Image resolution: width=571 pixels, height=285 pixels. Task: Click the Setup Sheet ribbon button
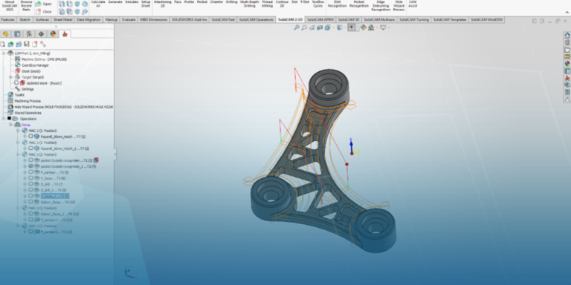(x=146, y=4)
